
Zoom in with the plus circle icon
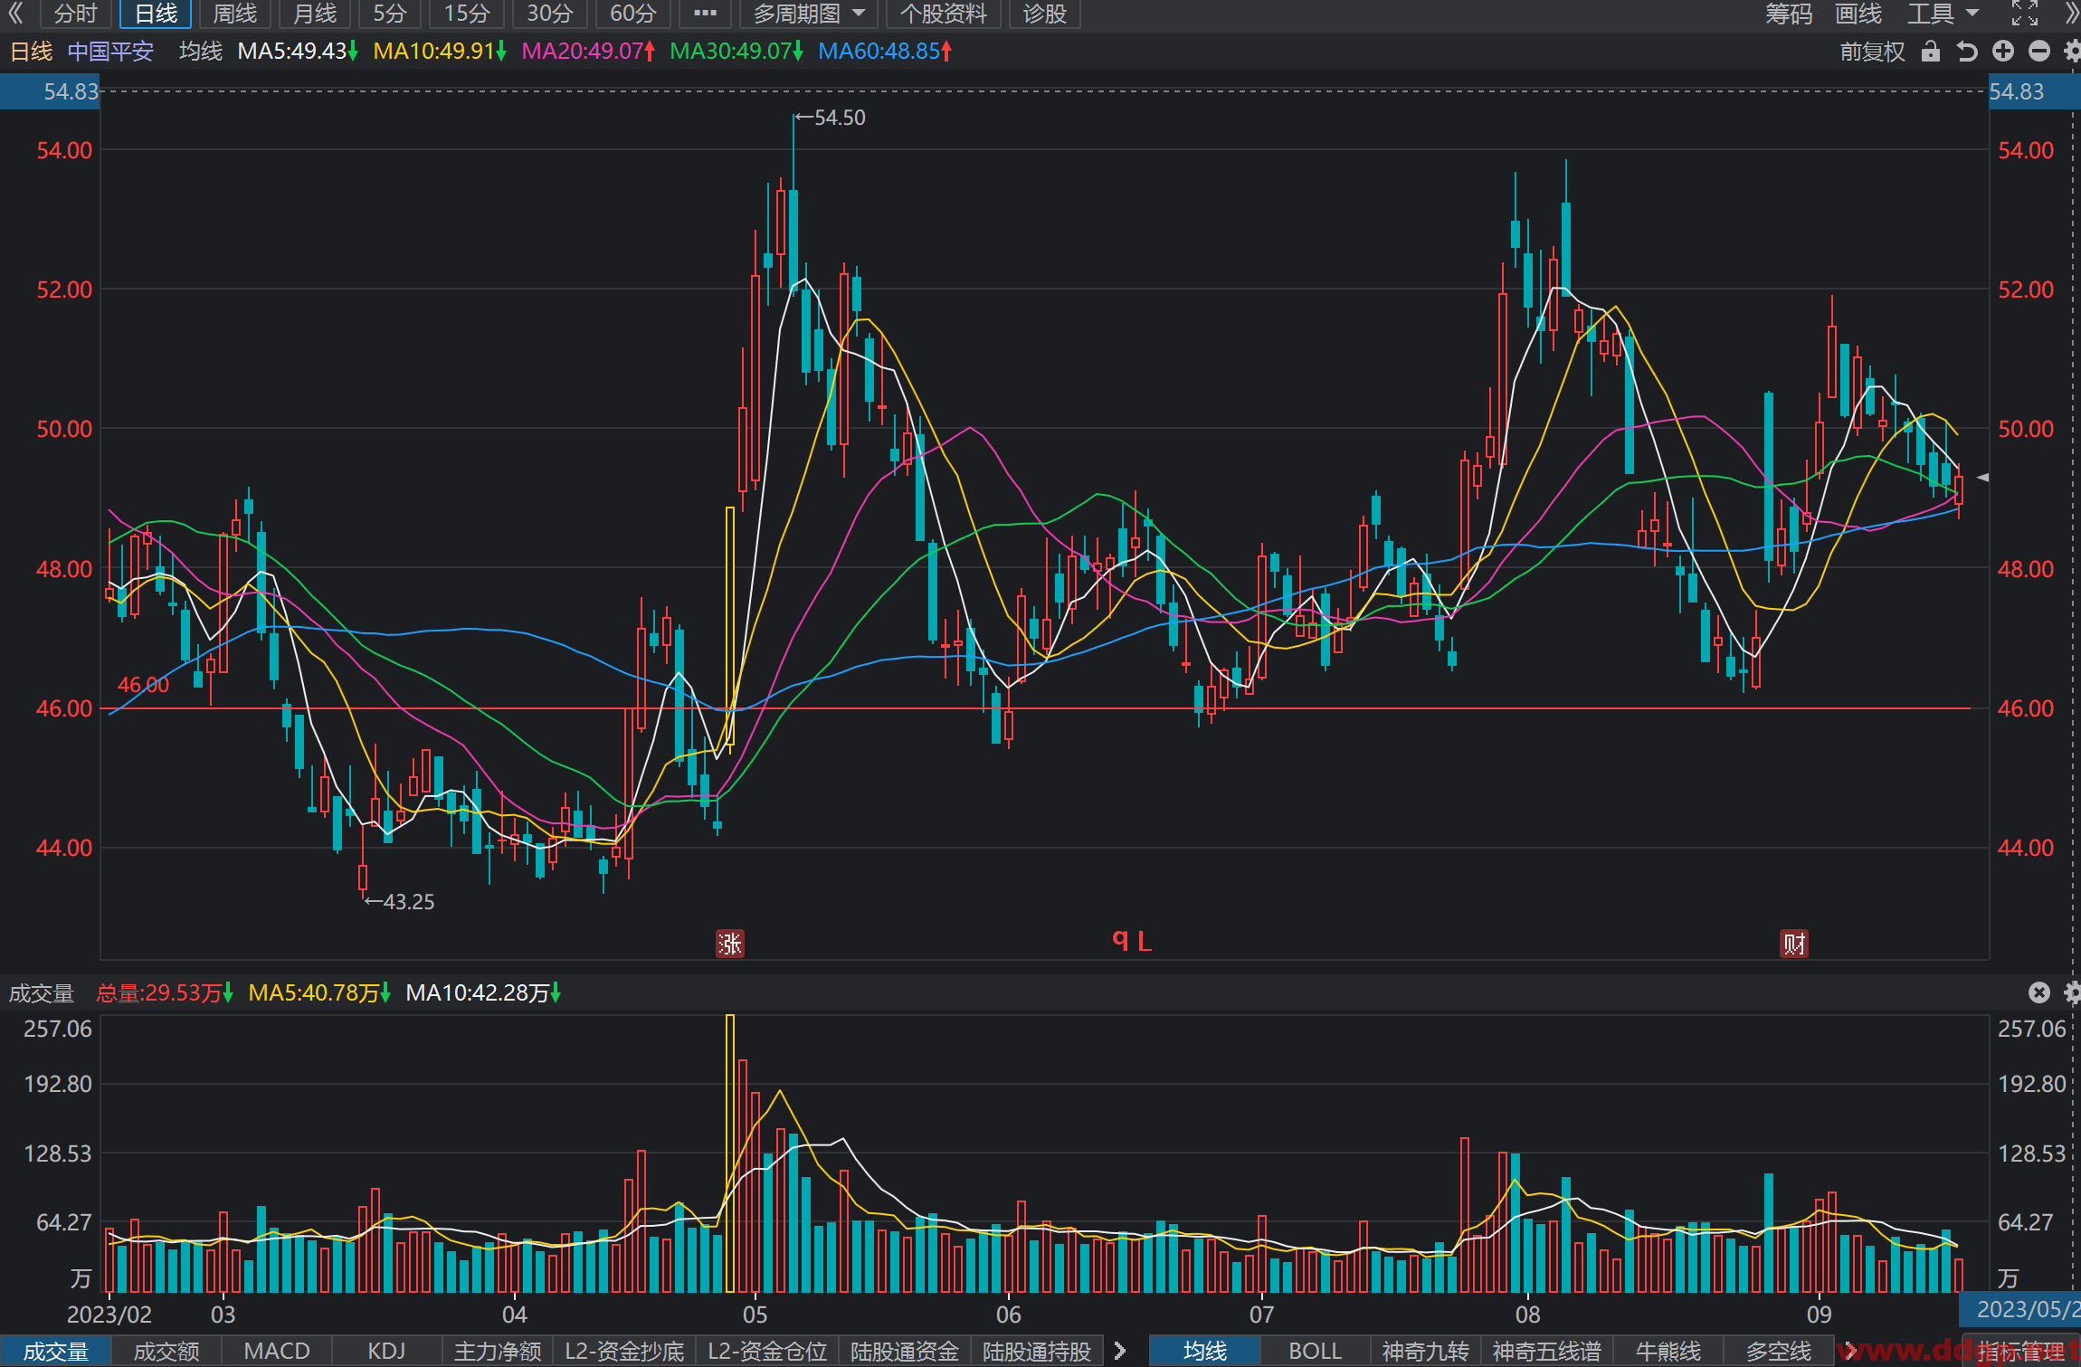[2003, 52]
